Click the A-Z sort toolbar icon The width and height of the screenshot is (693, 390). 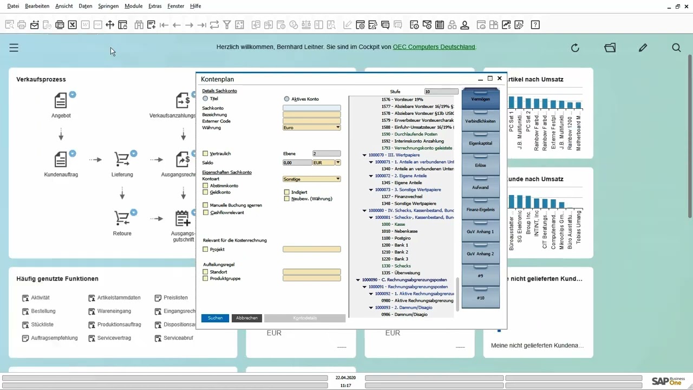pos(239,25)
